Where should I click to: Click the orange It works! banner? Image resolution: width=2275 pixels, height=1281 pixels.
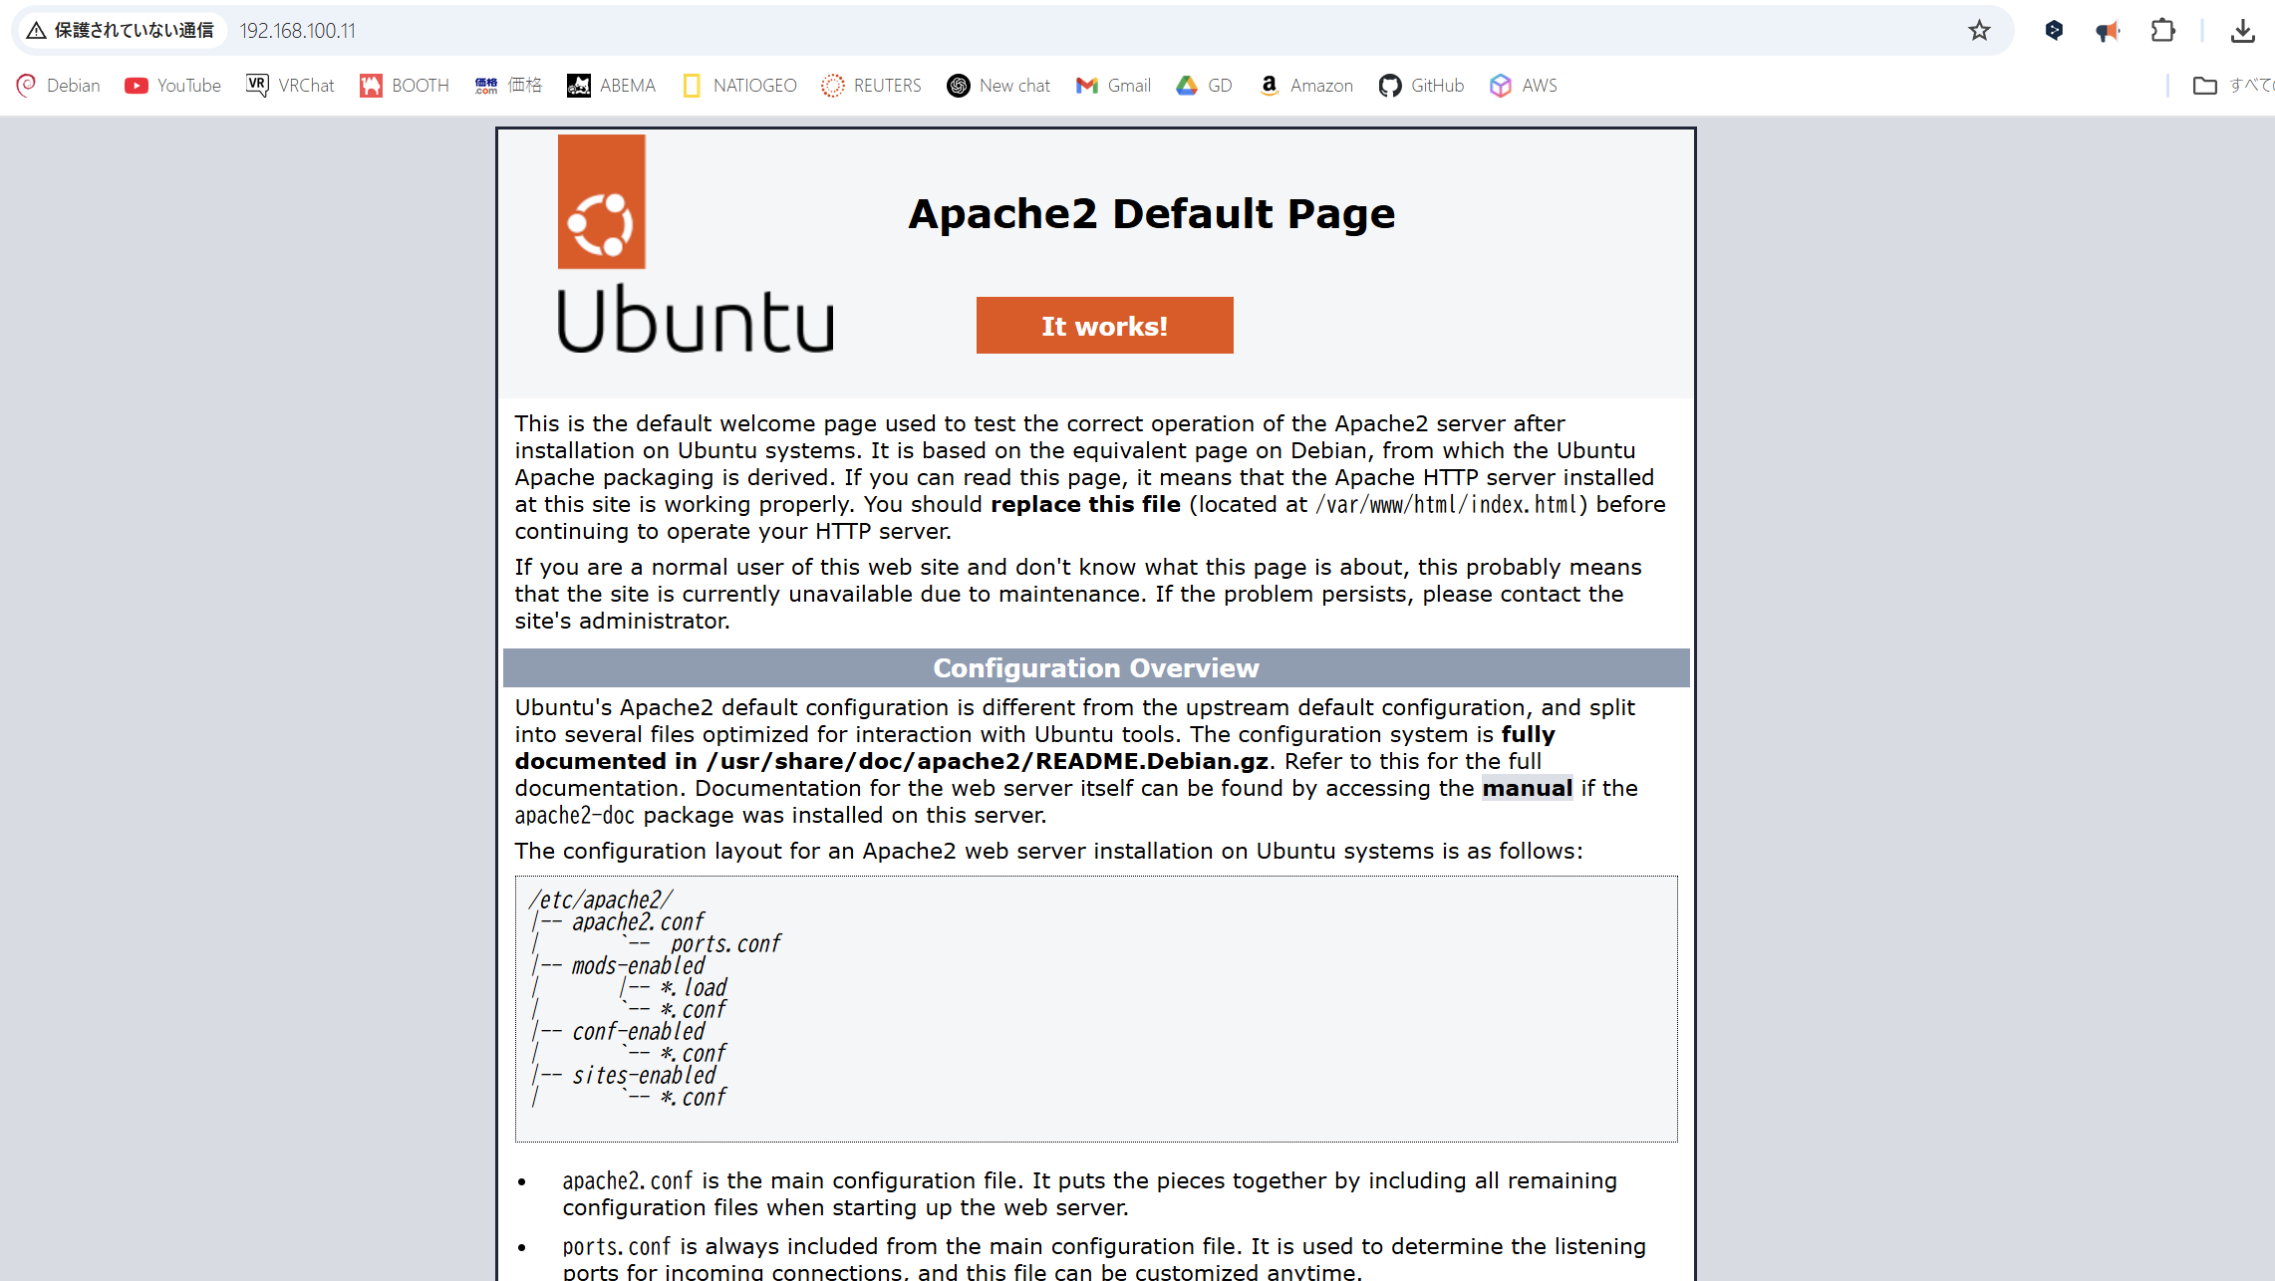pyautogui.click(x=1104, y=326)
